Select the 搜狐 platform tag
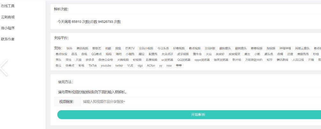Image resolution: width=321 pixels, height=129 pixels. [118, 48]
